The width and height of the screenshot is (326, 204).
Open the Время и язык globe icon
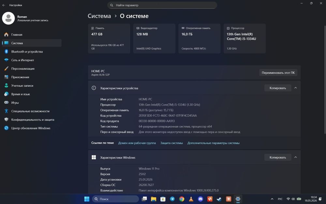tap(6, 94)
